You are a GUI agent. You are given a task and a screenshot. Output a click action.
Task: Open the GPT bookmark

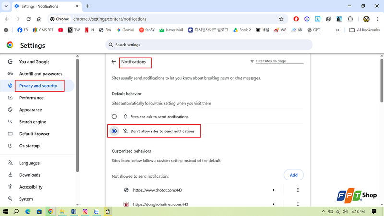314,30
